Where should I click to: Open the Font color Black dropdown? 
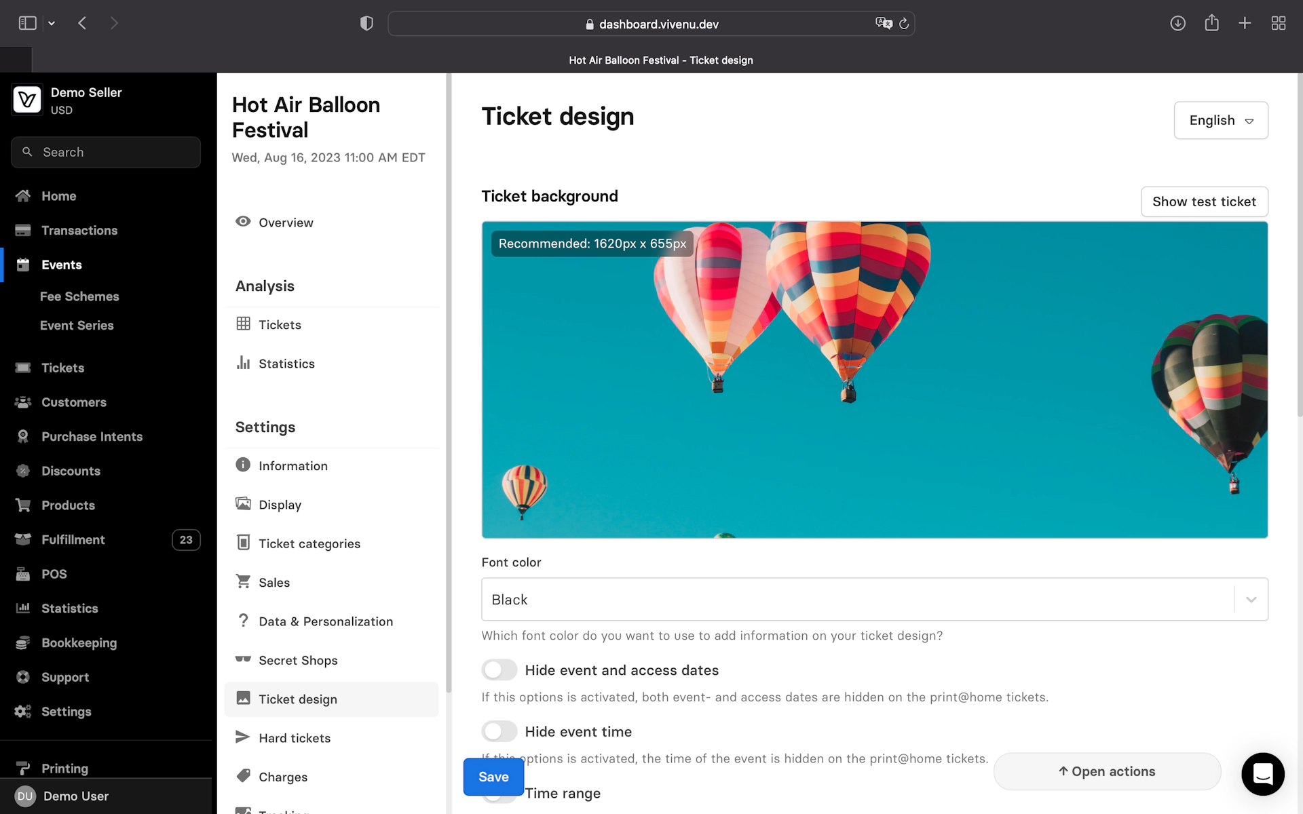pyautogui.click(x=874, y=600)
